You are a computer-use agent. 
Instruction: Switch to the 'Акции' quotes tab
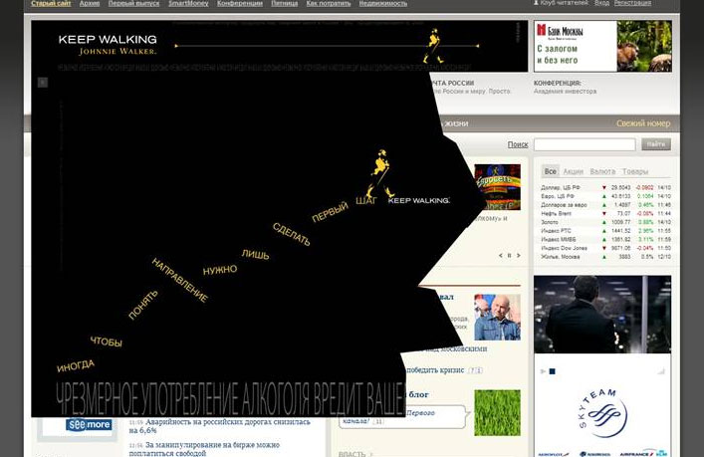573,171
